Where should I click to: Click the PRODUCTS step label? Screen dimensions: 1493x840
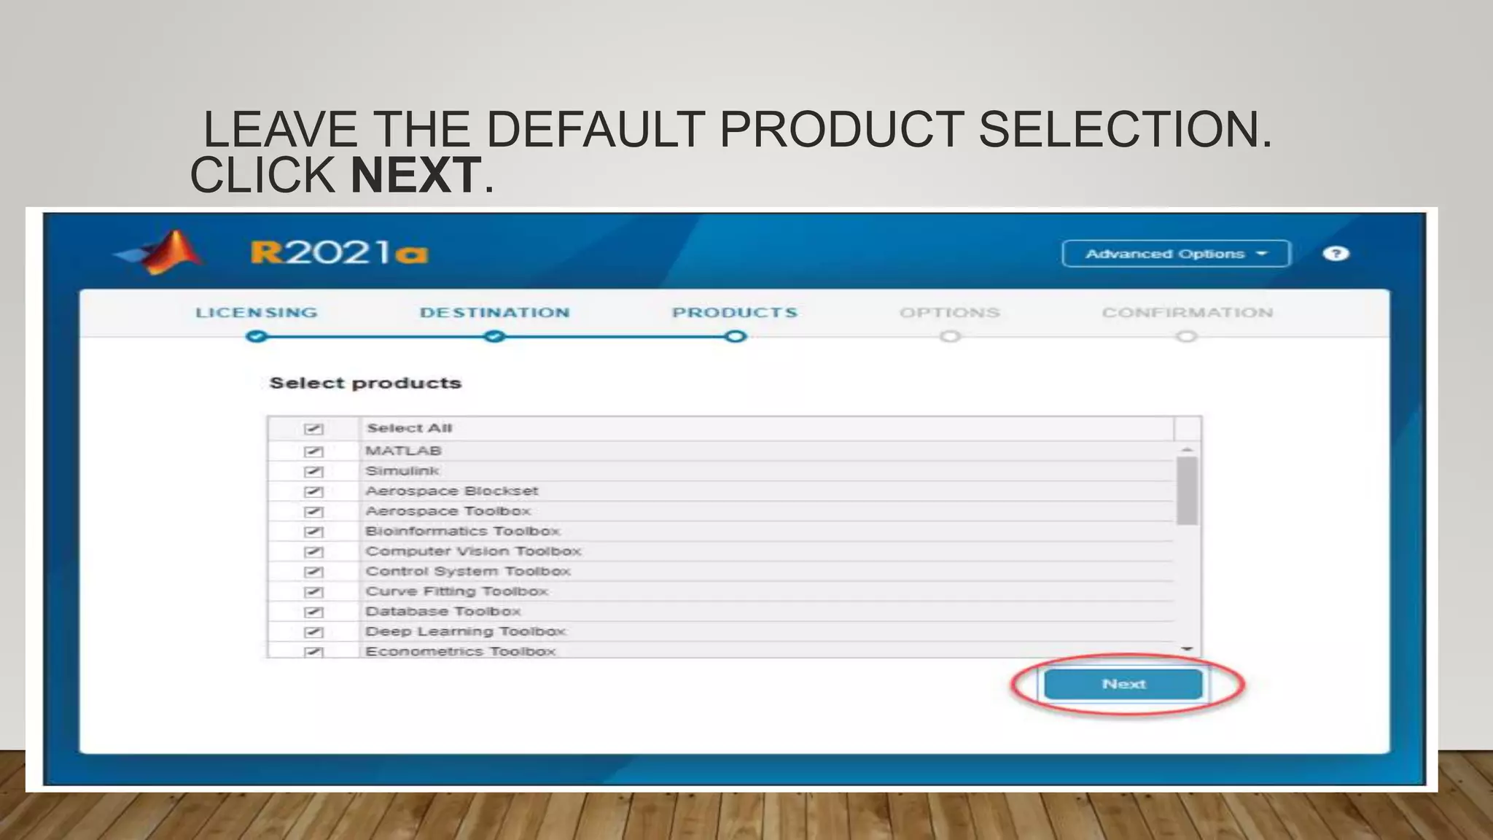[x=735, y=313]
